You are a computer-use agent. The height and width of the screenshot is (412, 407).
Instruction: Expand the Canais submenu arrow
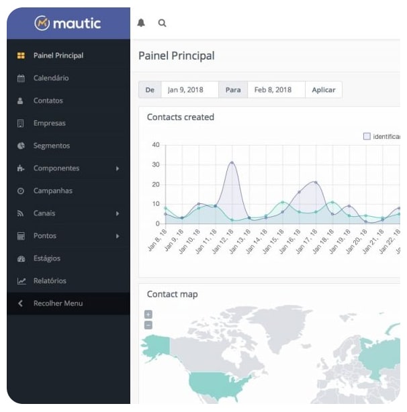pyautogui.click(x=118, y=213)
